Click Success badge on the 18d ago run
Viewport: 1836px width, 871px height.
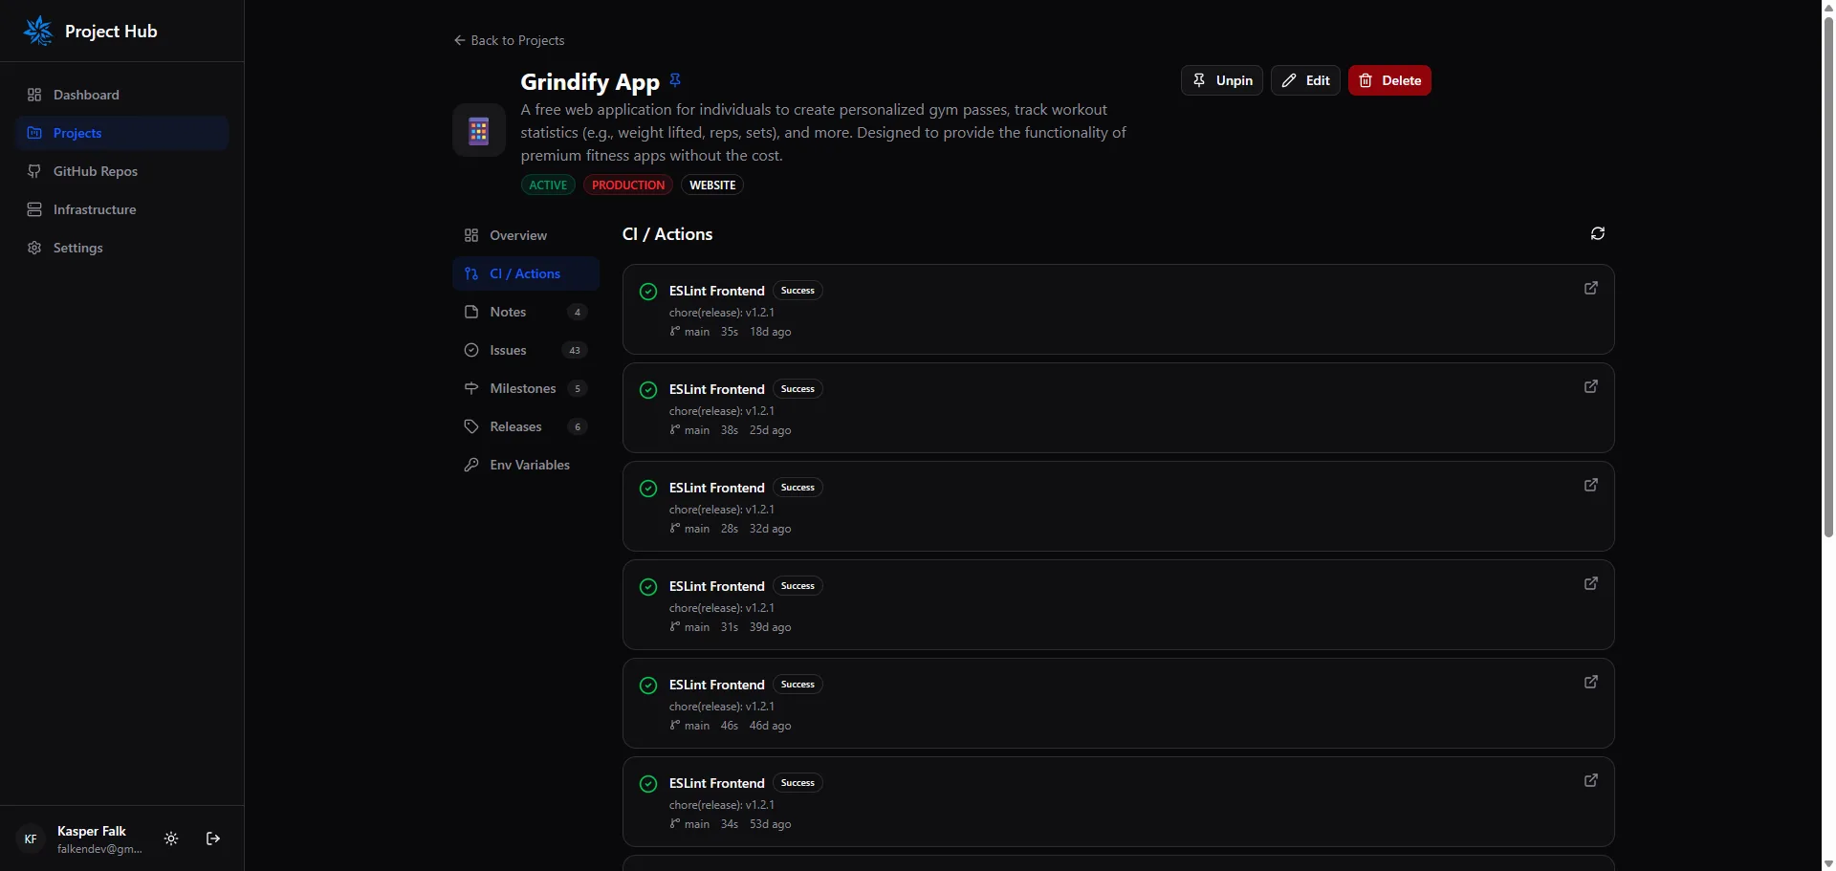click(x=798, y=291)
